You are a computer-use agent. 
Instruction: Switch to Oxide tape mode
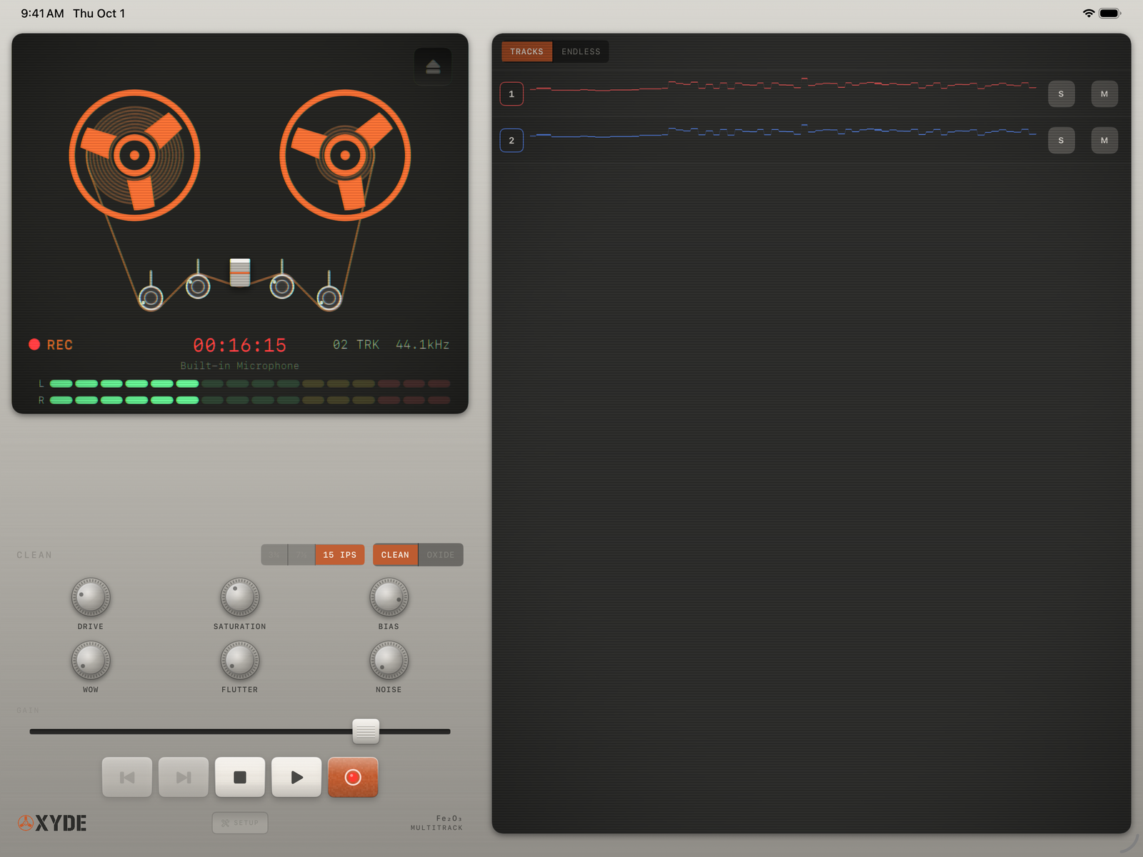[x=441, y=555]
